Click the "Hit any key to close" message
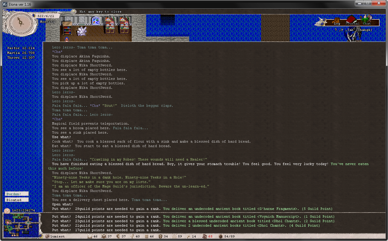The image size is (388, 241). [101, 12]
